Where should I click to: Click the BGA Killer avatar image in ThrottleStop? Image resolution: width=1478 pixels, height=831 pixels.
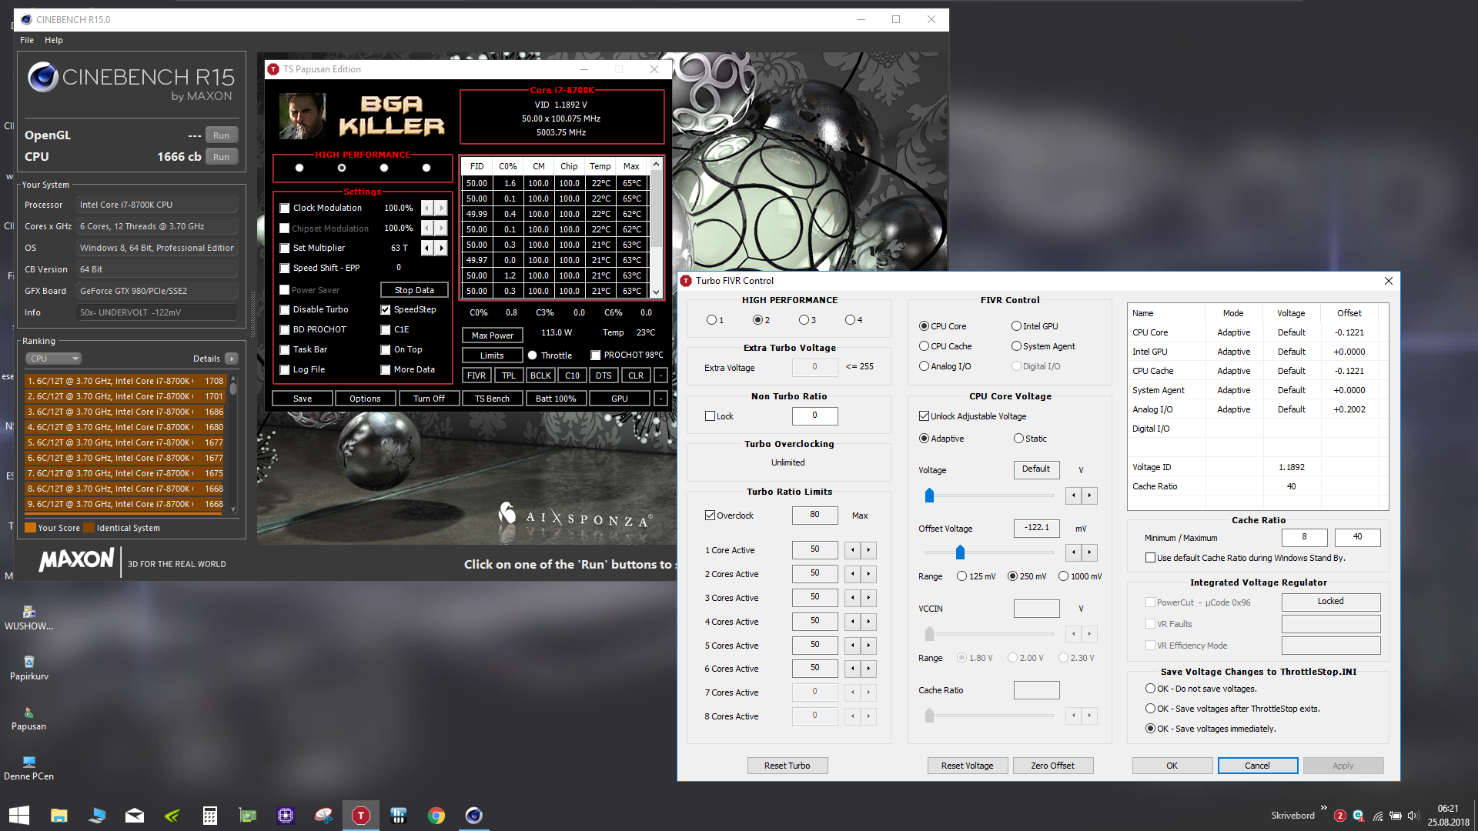[302, 116]
